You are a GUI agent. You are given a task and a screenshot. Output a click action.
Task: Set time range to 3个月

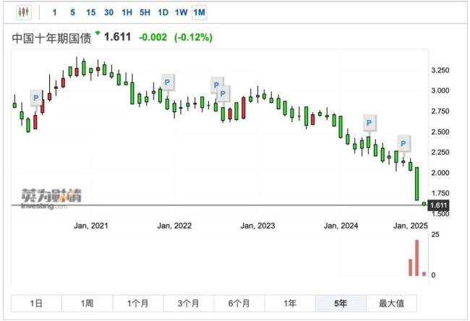(188, 304)
